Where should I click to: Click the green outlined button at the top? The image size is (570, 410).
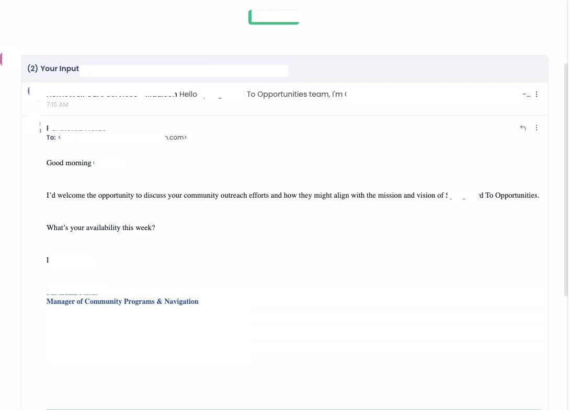tap(273, 17)
